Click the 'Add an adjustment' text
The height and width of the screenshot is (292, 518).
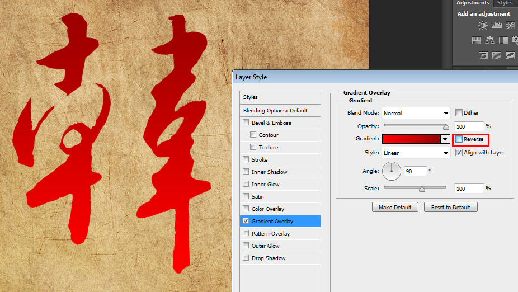pyautogui.click(x=484, y=13)
